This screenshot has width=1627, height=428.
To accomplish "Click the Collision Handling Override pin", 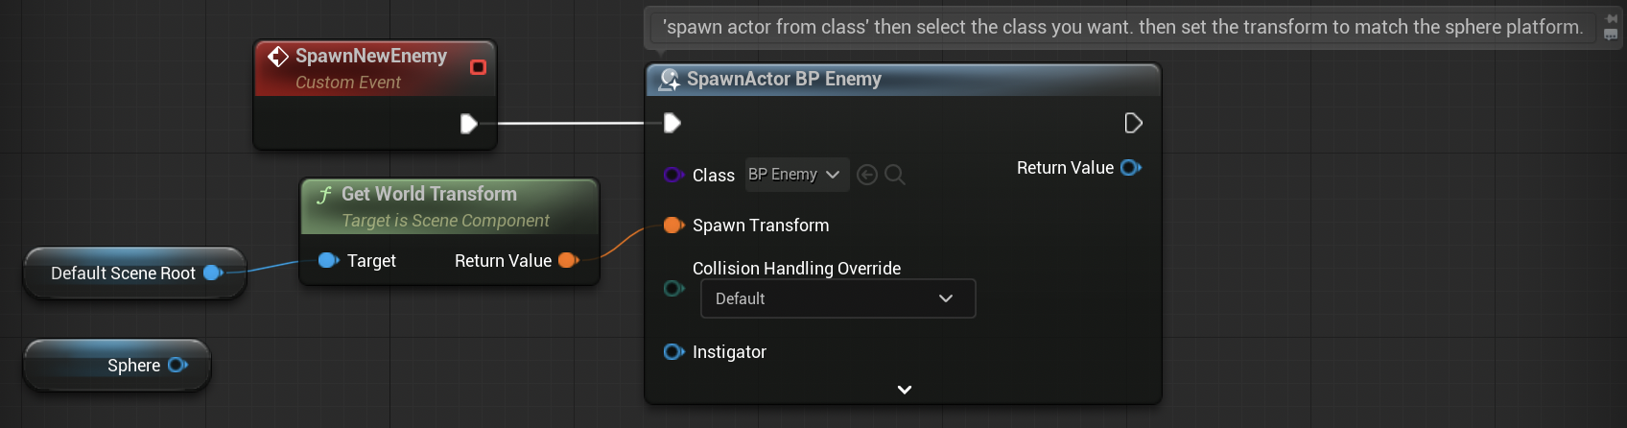I will click(x=673, y=288).
